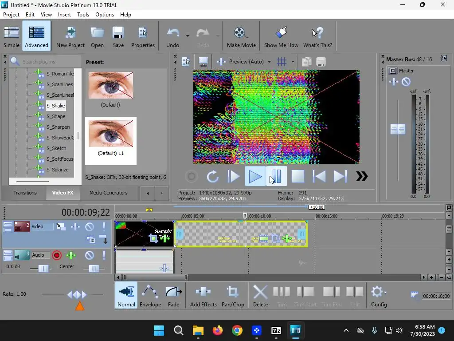
Task: Select the S_Sharpen plug-in
Action: tap(58, 127)
